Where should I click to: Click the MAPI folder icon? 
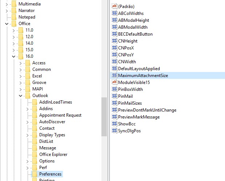tap(28, 89)
